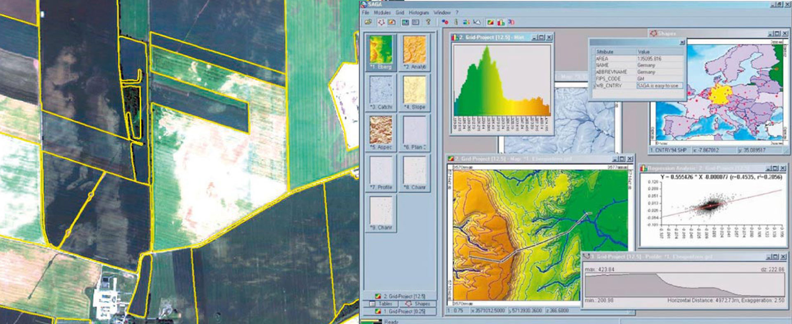Screen dimensions: 792x324
Task: Select the '4. Slope' grid thumbnail
Action: coord(414,93)
